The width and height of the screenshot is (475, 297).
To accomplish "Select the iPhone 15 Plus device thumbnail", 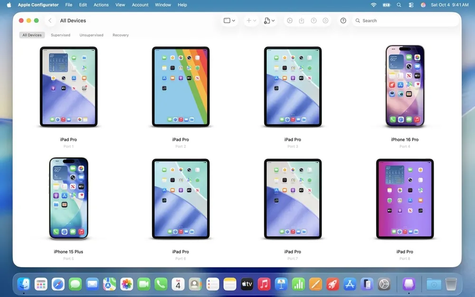I will [x=69, y=199].
